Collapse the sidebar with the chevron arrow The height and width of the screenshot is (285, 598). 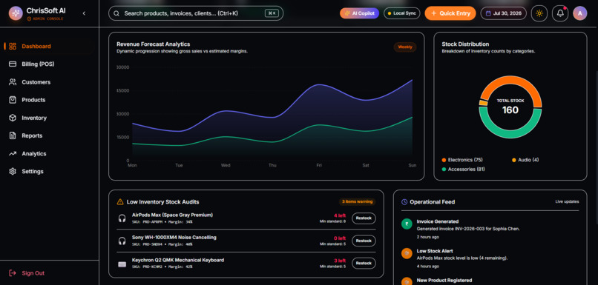coord(84,13)
